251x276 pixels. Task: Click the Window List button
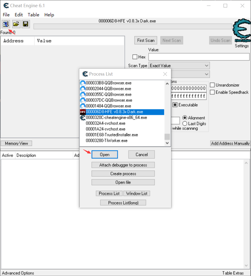point(137,194)
